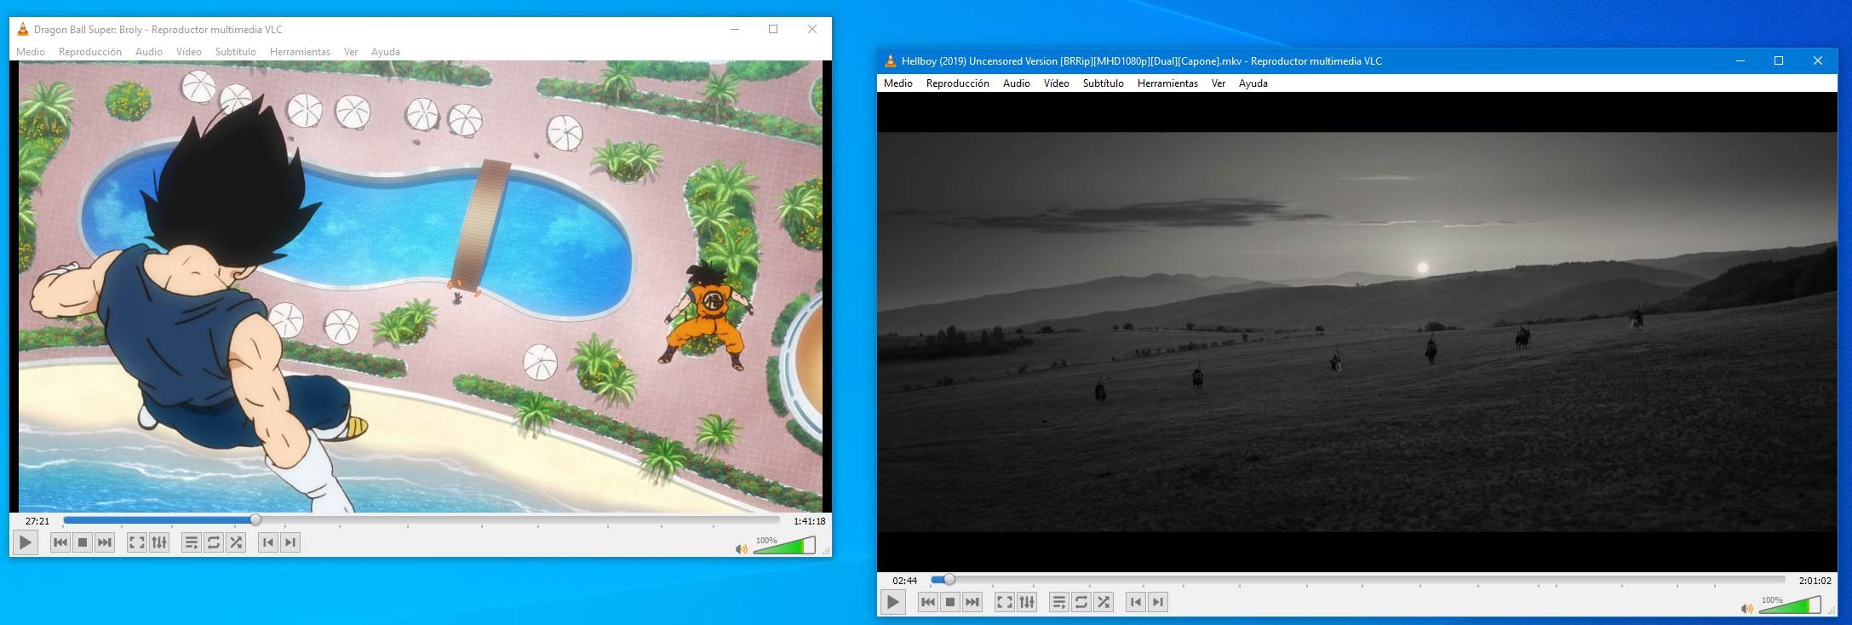Toggle shuffle in Dragon Ball window
This screenshot has height=625, width=1852.
click(x=236, y=542)
